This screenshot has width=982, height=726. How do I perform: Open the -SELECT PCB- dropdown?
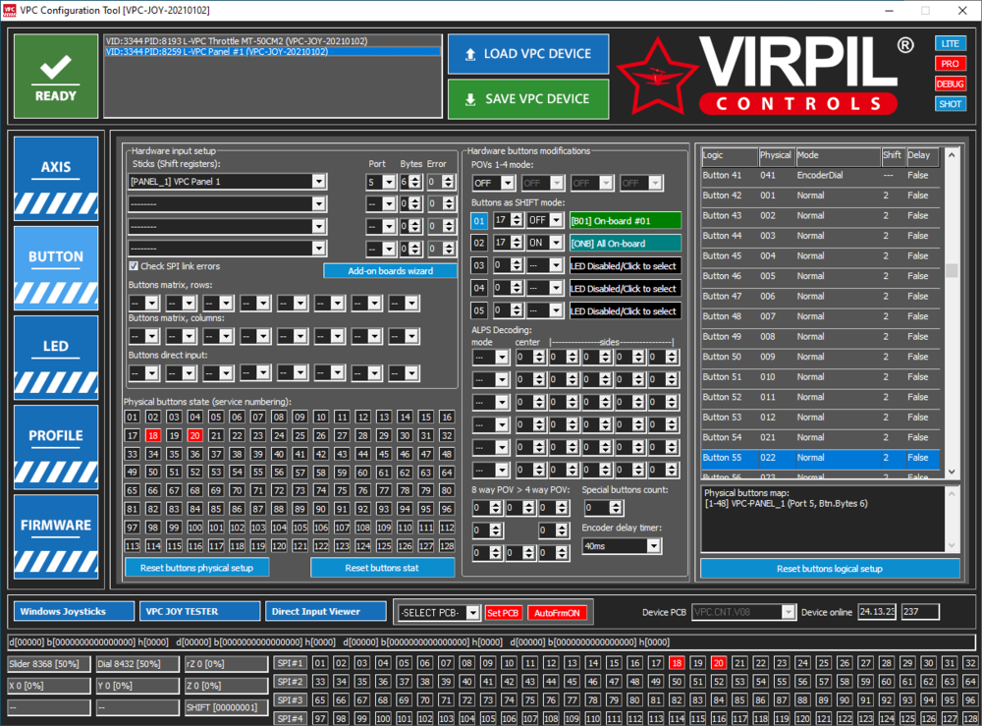tap(439, 613)
